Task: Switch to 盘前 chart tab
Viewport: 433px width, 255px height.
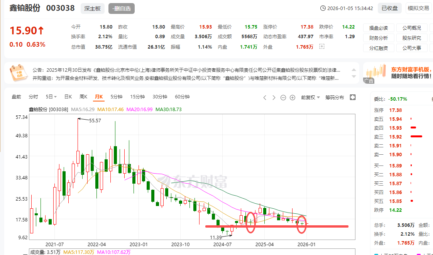Action: point(16,97)
